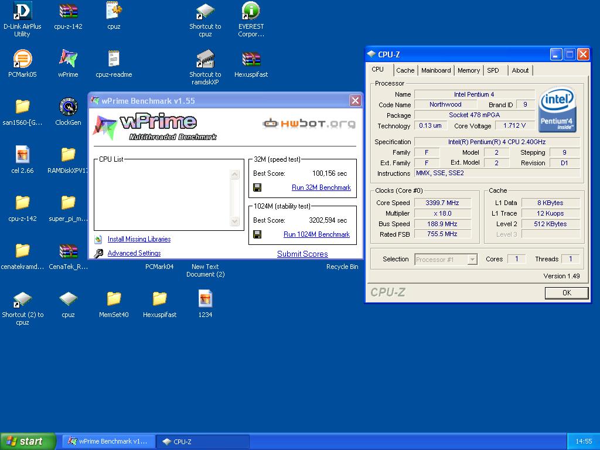Click the system tray clock showing 14:55
600x450 pixels.
584,441
